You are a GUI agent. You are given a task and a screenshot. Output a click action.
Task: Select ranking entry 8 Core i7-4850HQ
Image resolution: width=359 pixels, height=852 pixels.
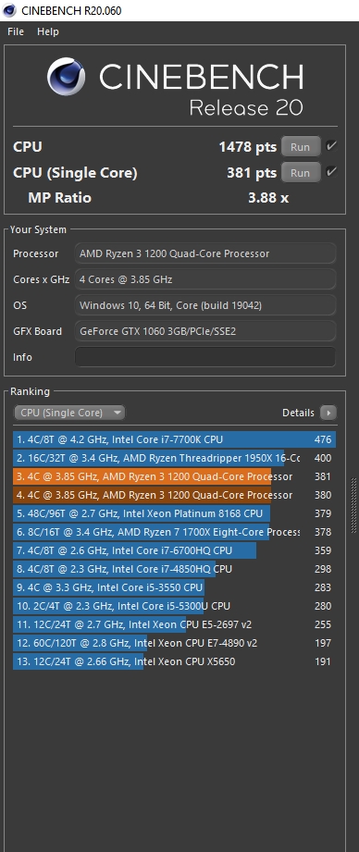click(x=174, y=569)
